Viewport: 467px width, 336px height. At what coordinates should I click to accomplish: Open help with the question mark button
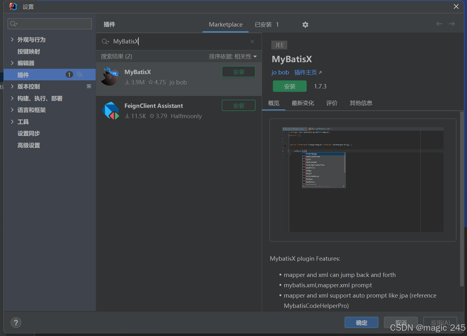point(16,323)
